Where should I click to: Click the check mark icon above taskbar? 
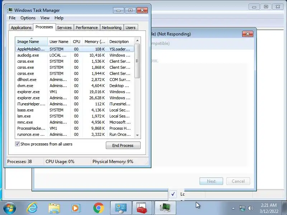(173, 194)
